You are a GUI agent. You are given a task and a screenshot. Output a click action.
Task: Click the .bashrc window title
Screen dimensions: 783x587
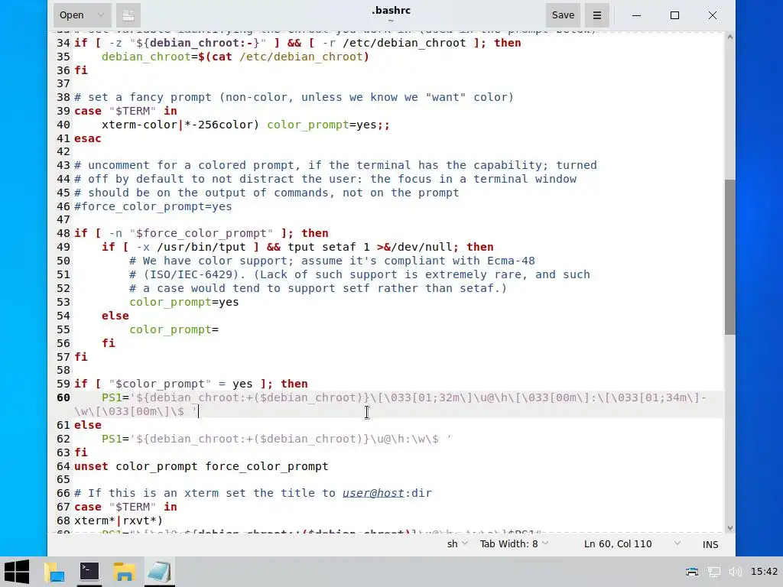pos(391,11)
